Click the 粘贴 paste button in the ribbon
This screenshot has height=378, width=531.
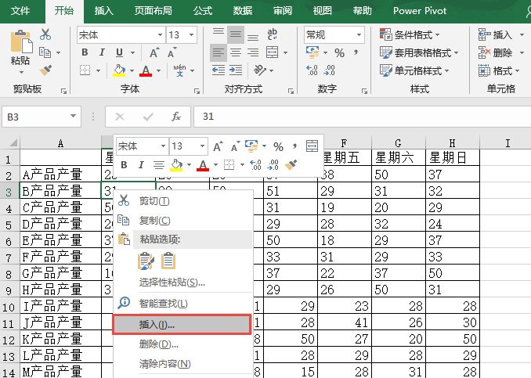tap(20, 60)
